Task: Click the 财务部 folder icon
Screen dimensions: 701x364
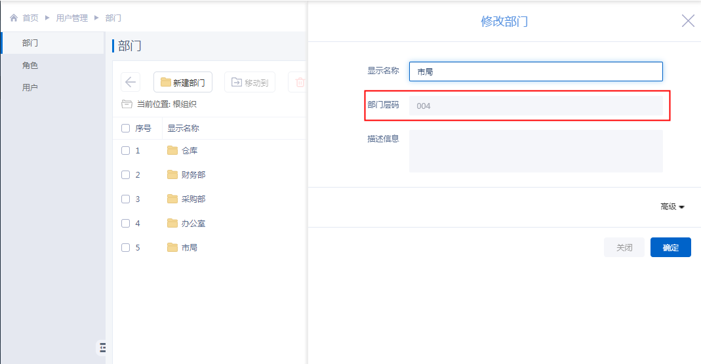Action: [172, 174]
